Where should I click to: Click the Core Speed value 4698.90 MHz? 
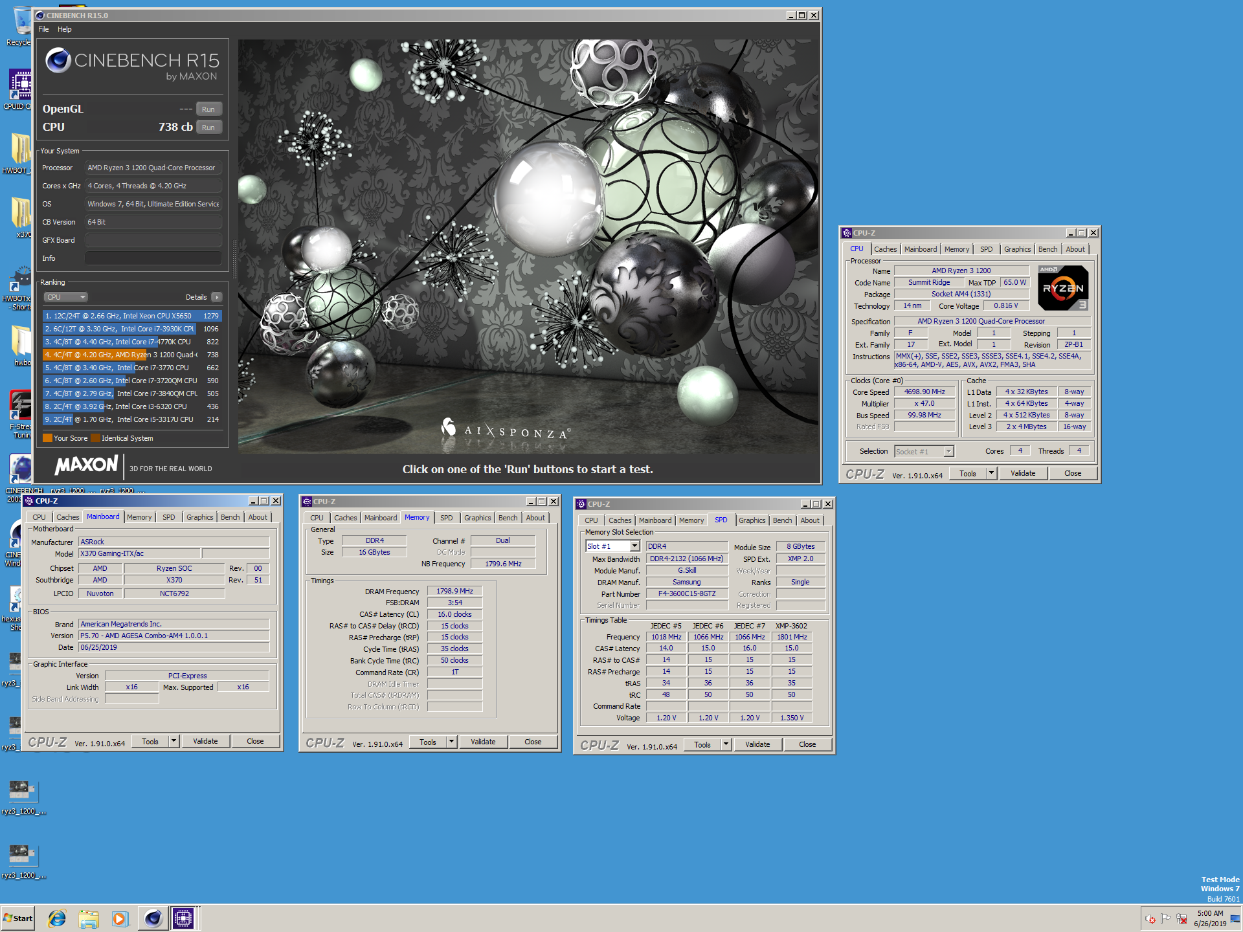click(924, 392)
